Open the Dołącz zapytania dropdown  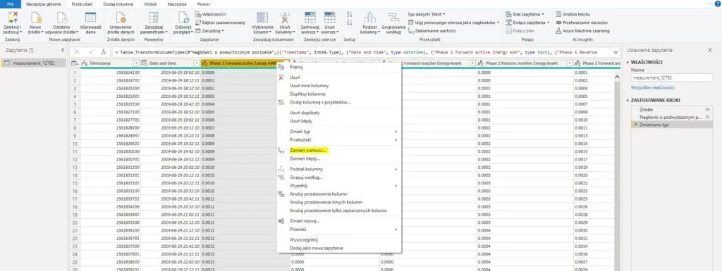click(527, 23)
